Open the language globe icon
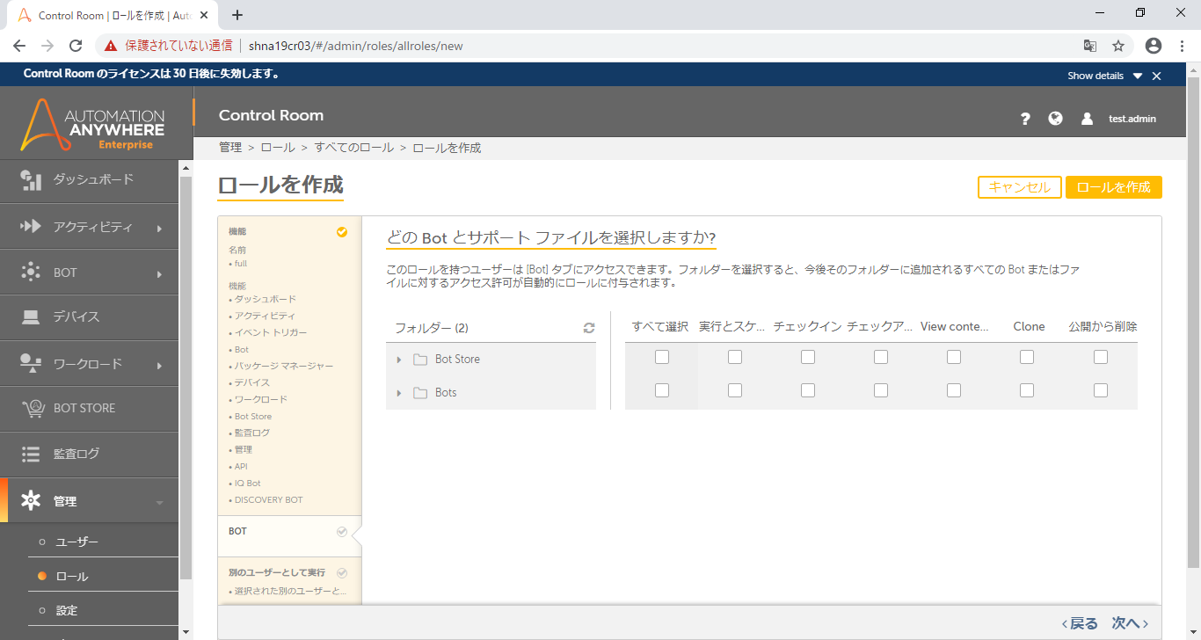This screenshot has width=1201, height=640. click(1056, 119)
